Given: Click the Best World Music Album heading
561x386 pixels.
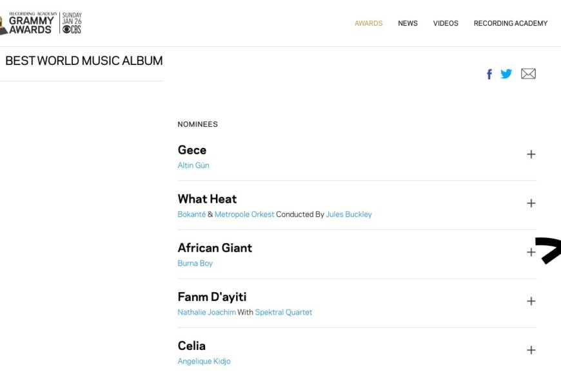Looking at the screenshot, I should (84, 61).
